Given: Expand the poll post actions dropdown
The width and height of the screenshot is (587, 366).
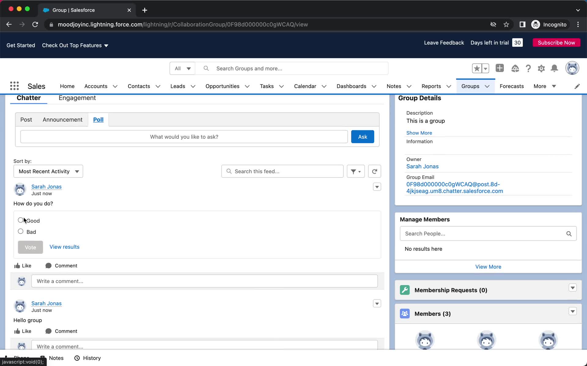Looking at the screenshot, I should [x=377, y=187].
